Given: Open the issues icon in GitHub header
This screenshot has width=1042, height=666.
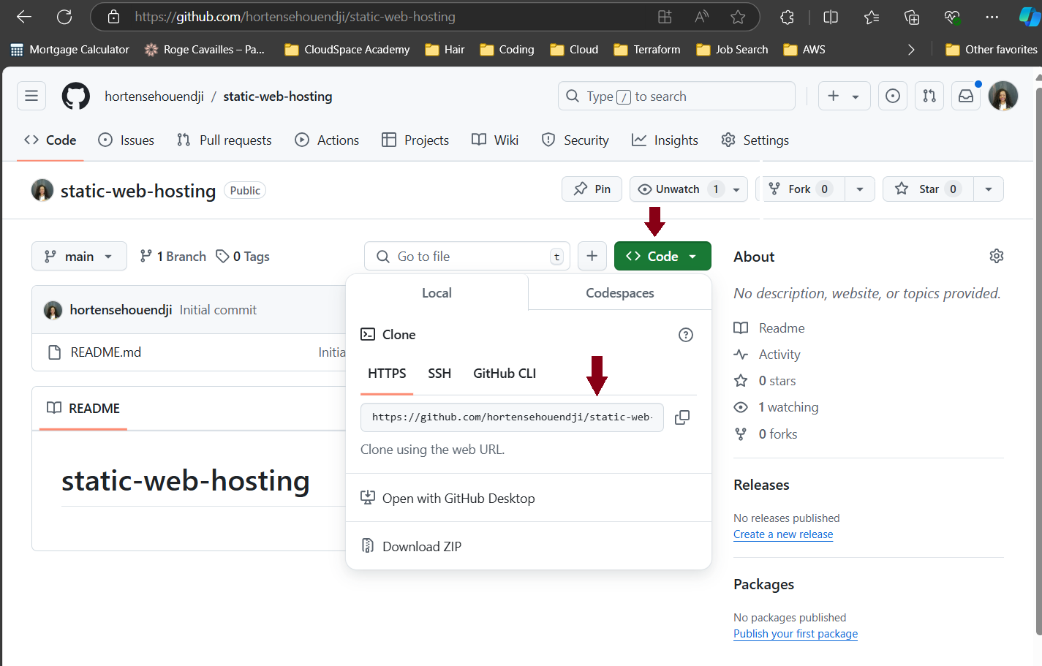Looking at the screenshot, I should tap(893, 96).
